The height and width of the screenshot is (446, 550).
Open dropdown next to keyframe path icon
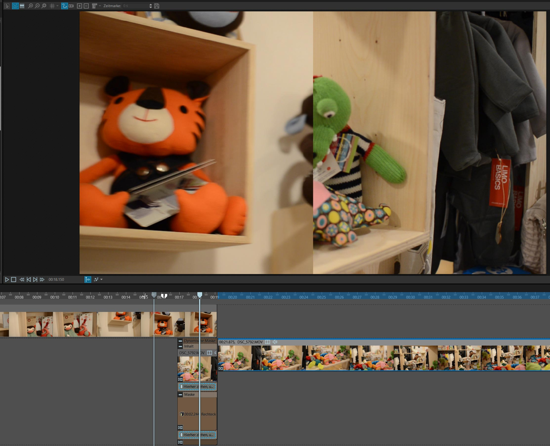[x=101, y=279]
